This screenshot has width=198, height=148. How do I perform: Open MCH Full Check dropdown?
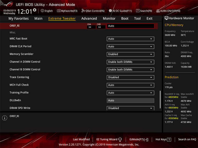pos(130,85)
